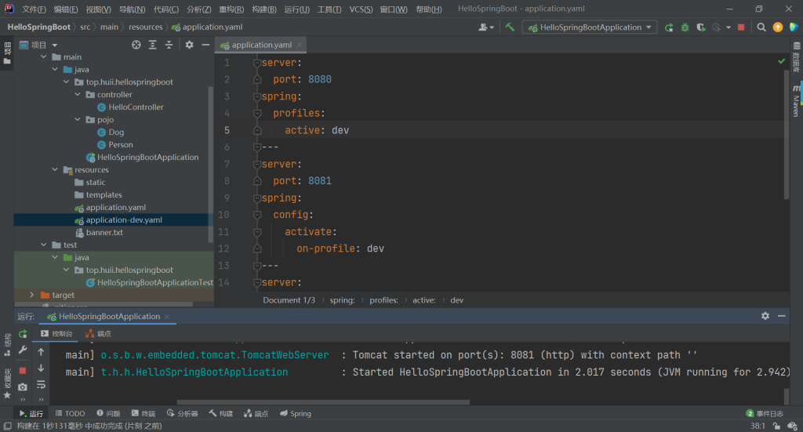Click the camera icon in Run panel
Image resolution: width=803 pixels, height=432 pixels.
[x=23, y=387]
